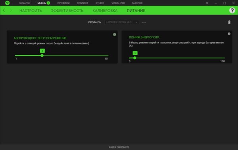Maximize the Razer Synapse window
The width and height of the screenshot is (238, 150).
pos(225,3)
